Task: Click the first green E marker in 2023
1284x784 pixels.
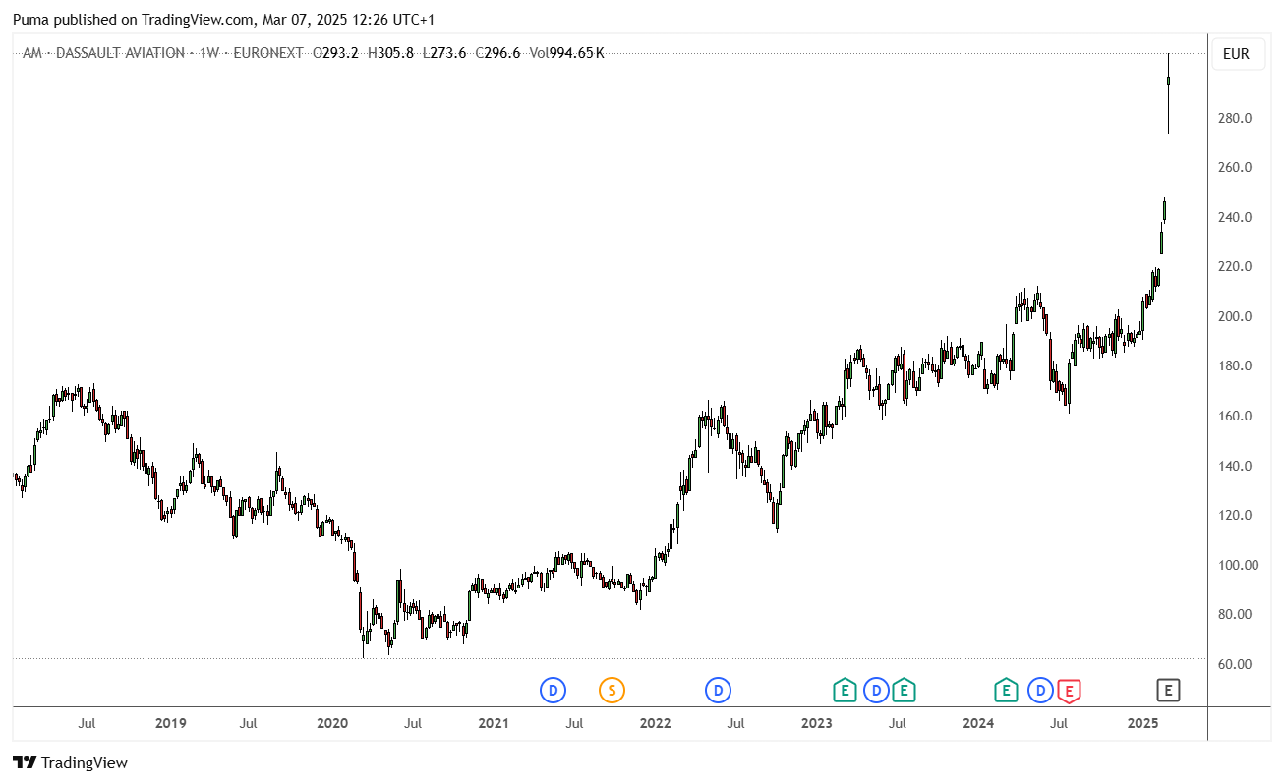Action: pyautogui.click(x=844, y=691)
